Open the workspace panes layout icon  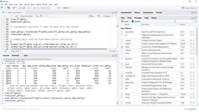click(59, 8)
